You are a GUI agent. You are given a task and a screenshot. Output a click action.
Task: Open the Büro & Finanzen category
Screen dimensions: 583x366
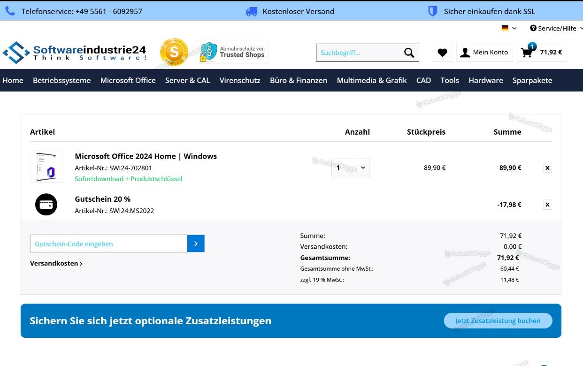(299, 80)
